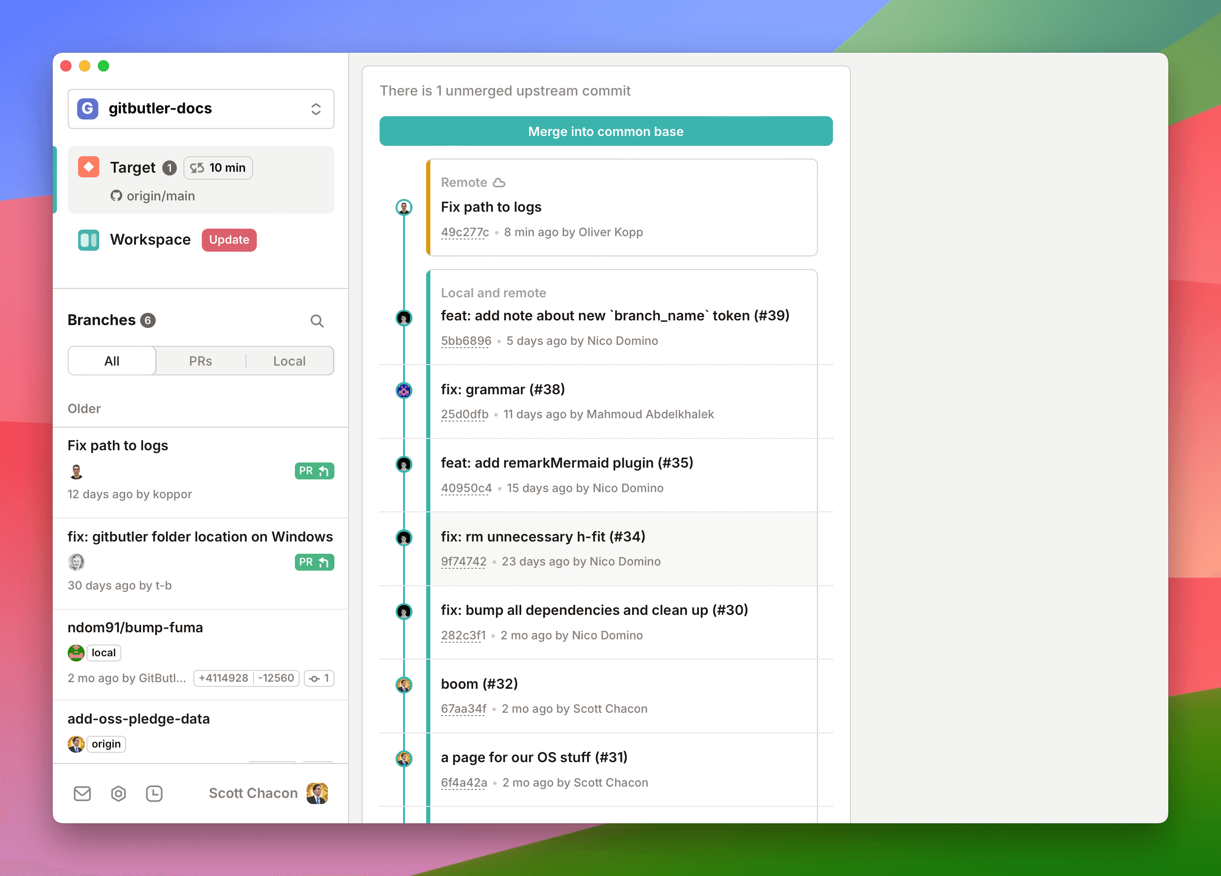
Task: Click Scott Chacon timeline avatar for boom (#32)
Action: coord(404,685)
